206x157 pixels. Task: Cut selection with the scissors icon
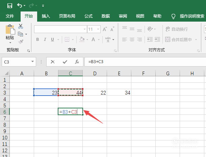(21, 26)
